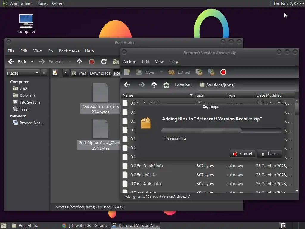Click the path bar scroll-left arrow
This screenshot has width=305, height=229.
[66, 73]
